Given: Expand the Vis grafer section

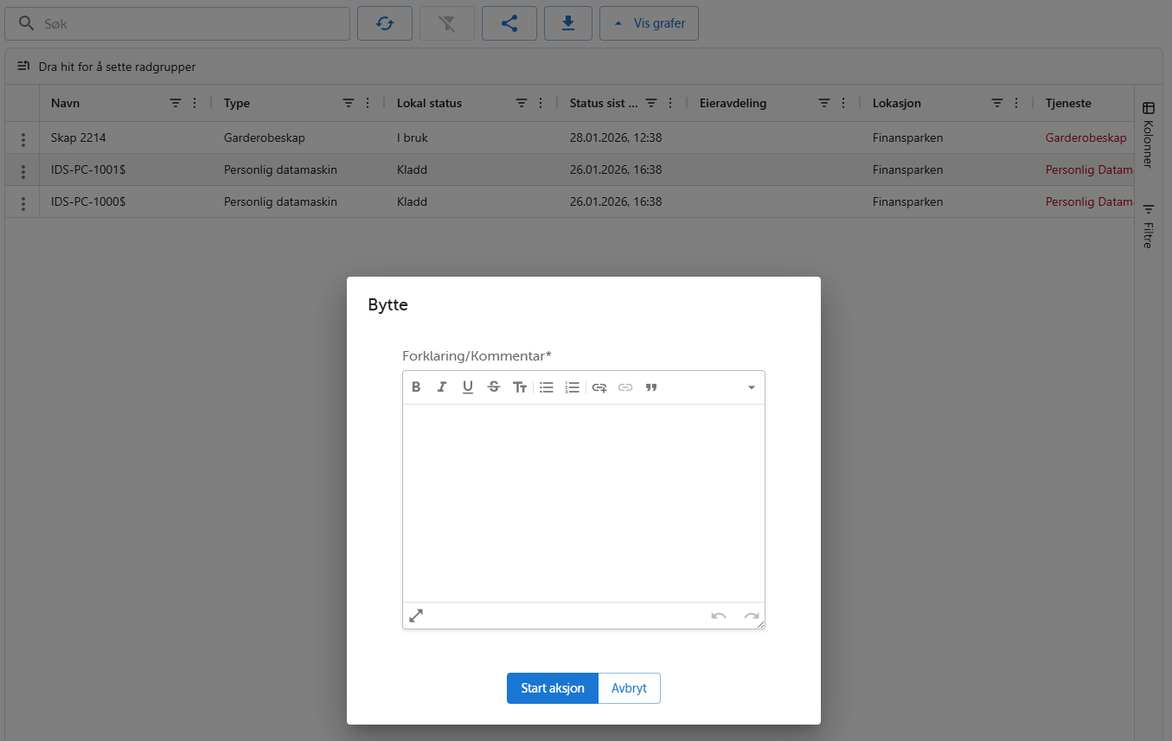Looking at the screenshot, I should click(x=649, y=23).
